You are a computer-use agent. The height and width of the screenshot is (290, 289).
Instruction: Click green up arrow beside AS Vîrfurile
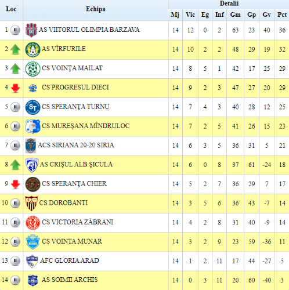15,49
